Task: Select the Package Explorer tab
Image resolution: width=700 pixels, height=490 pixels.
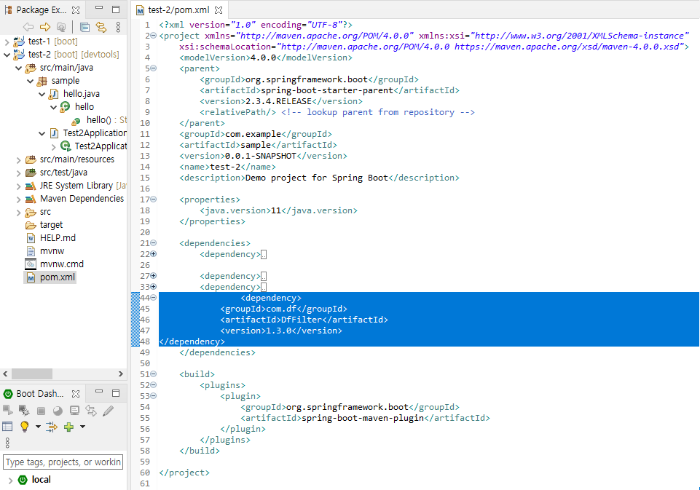Action: pos(41,9)
